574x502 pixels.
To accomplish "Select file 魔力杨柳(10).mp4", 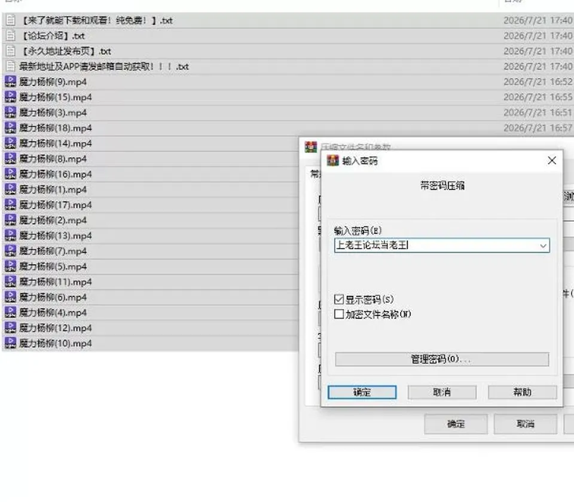I will coord(56,343).
